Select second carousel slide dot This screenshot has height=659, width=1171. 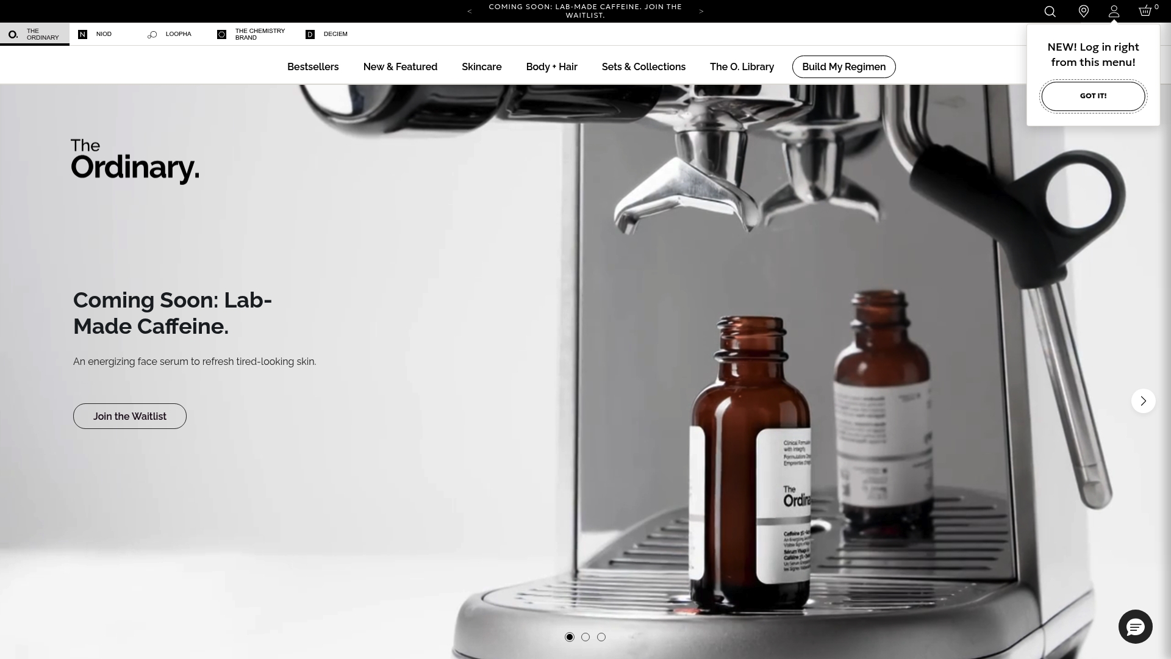pyautogui.click(x=585, y=637)
